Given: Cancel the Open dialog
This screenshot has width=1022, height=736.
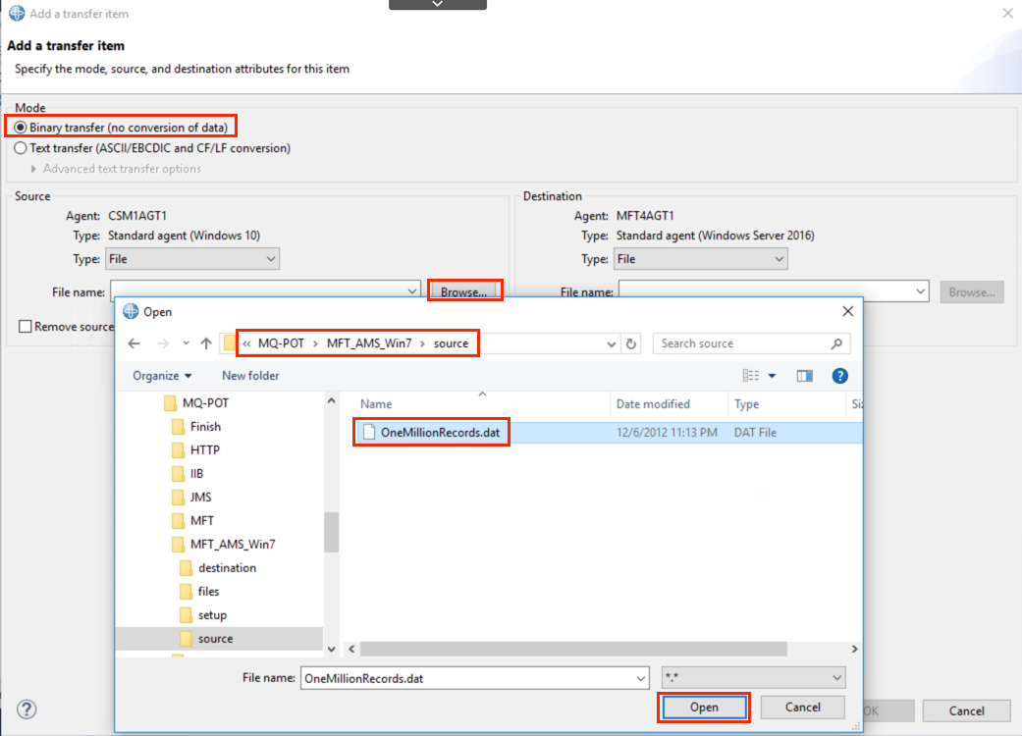Looking at the screenshot, I should (802, 707).
